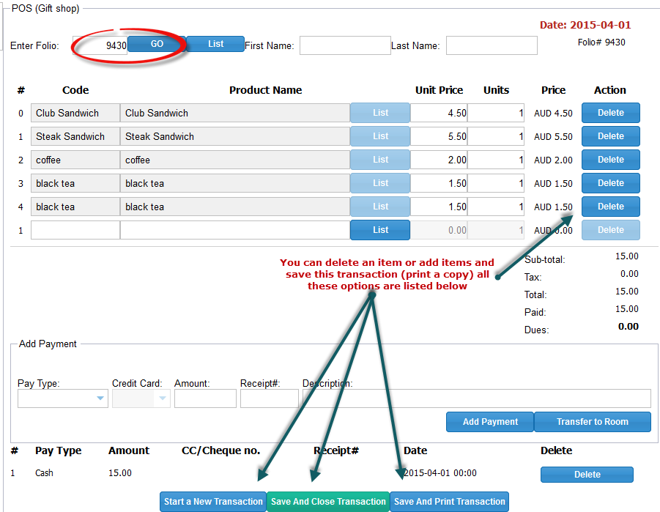660x512 pixels.
Task: Delete the Club Sandwich item
Action: (610, 113)
